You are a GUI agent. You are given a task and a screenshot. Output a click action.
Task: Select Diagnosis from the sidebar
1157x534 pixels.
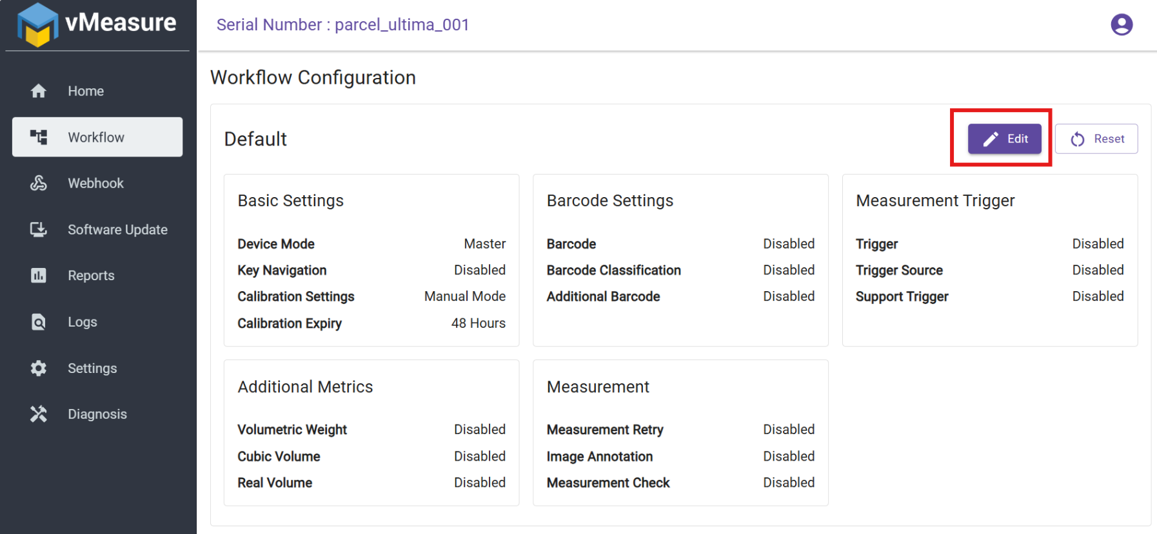pos(97,414)
